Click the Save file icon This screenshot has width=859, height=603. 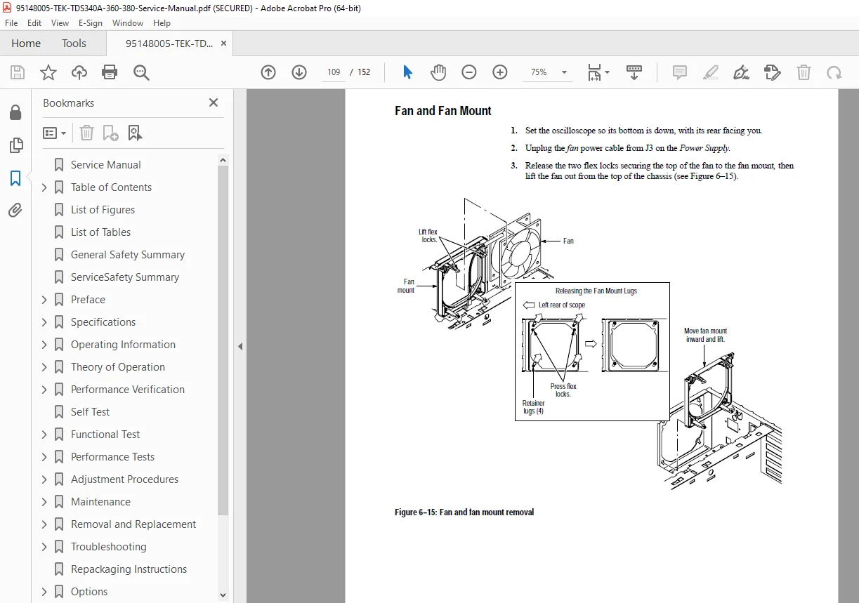pyautogui.click(x=18, y=72)
